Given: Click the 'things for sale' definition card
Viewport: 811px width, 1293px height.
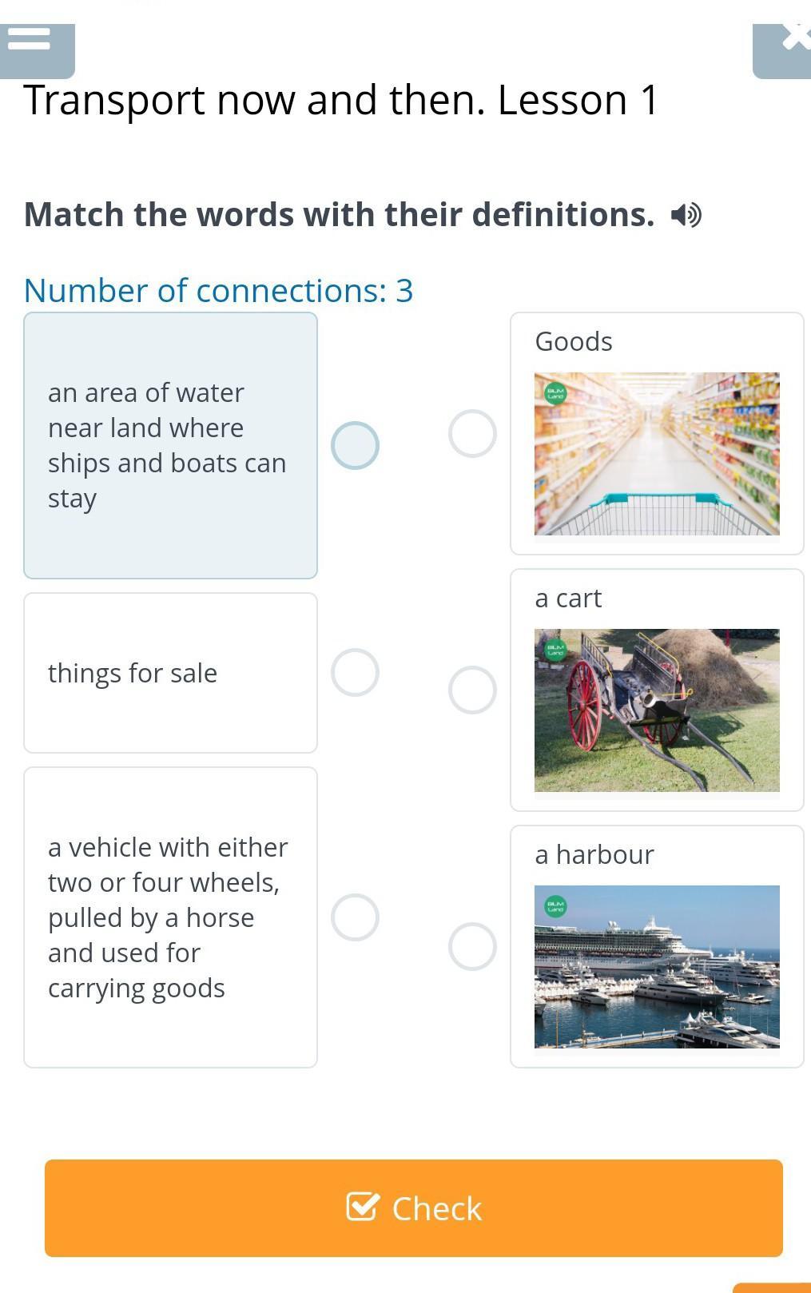Looking at the screenshot, I should tap(170, 673).
